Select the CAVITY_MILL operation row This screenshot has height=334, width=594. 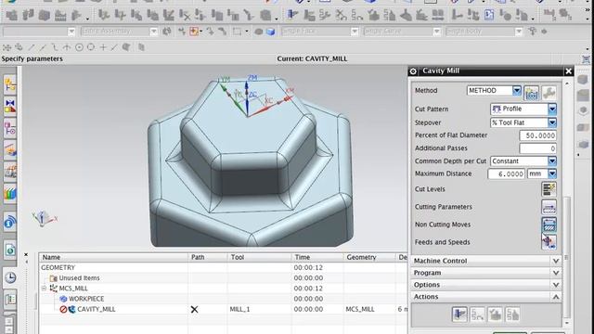[x=224, y=309]
